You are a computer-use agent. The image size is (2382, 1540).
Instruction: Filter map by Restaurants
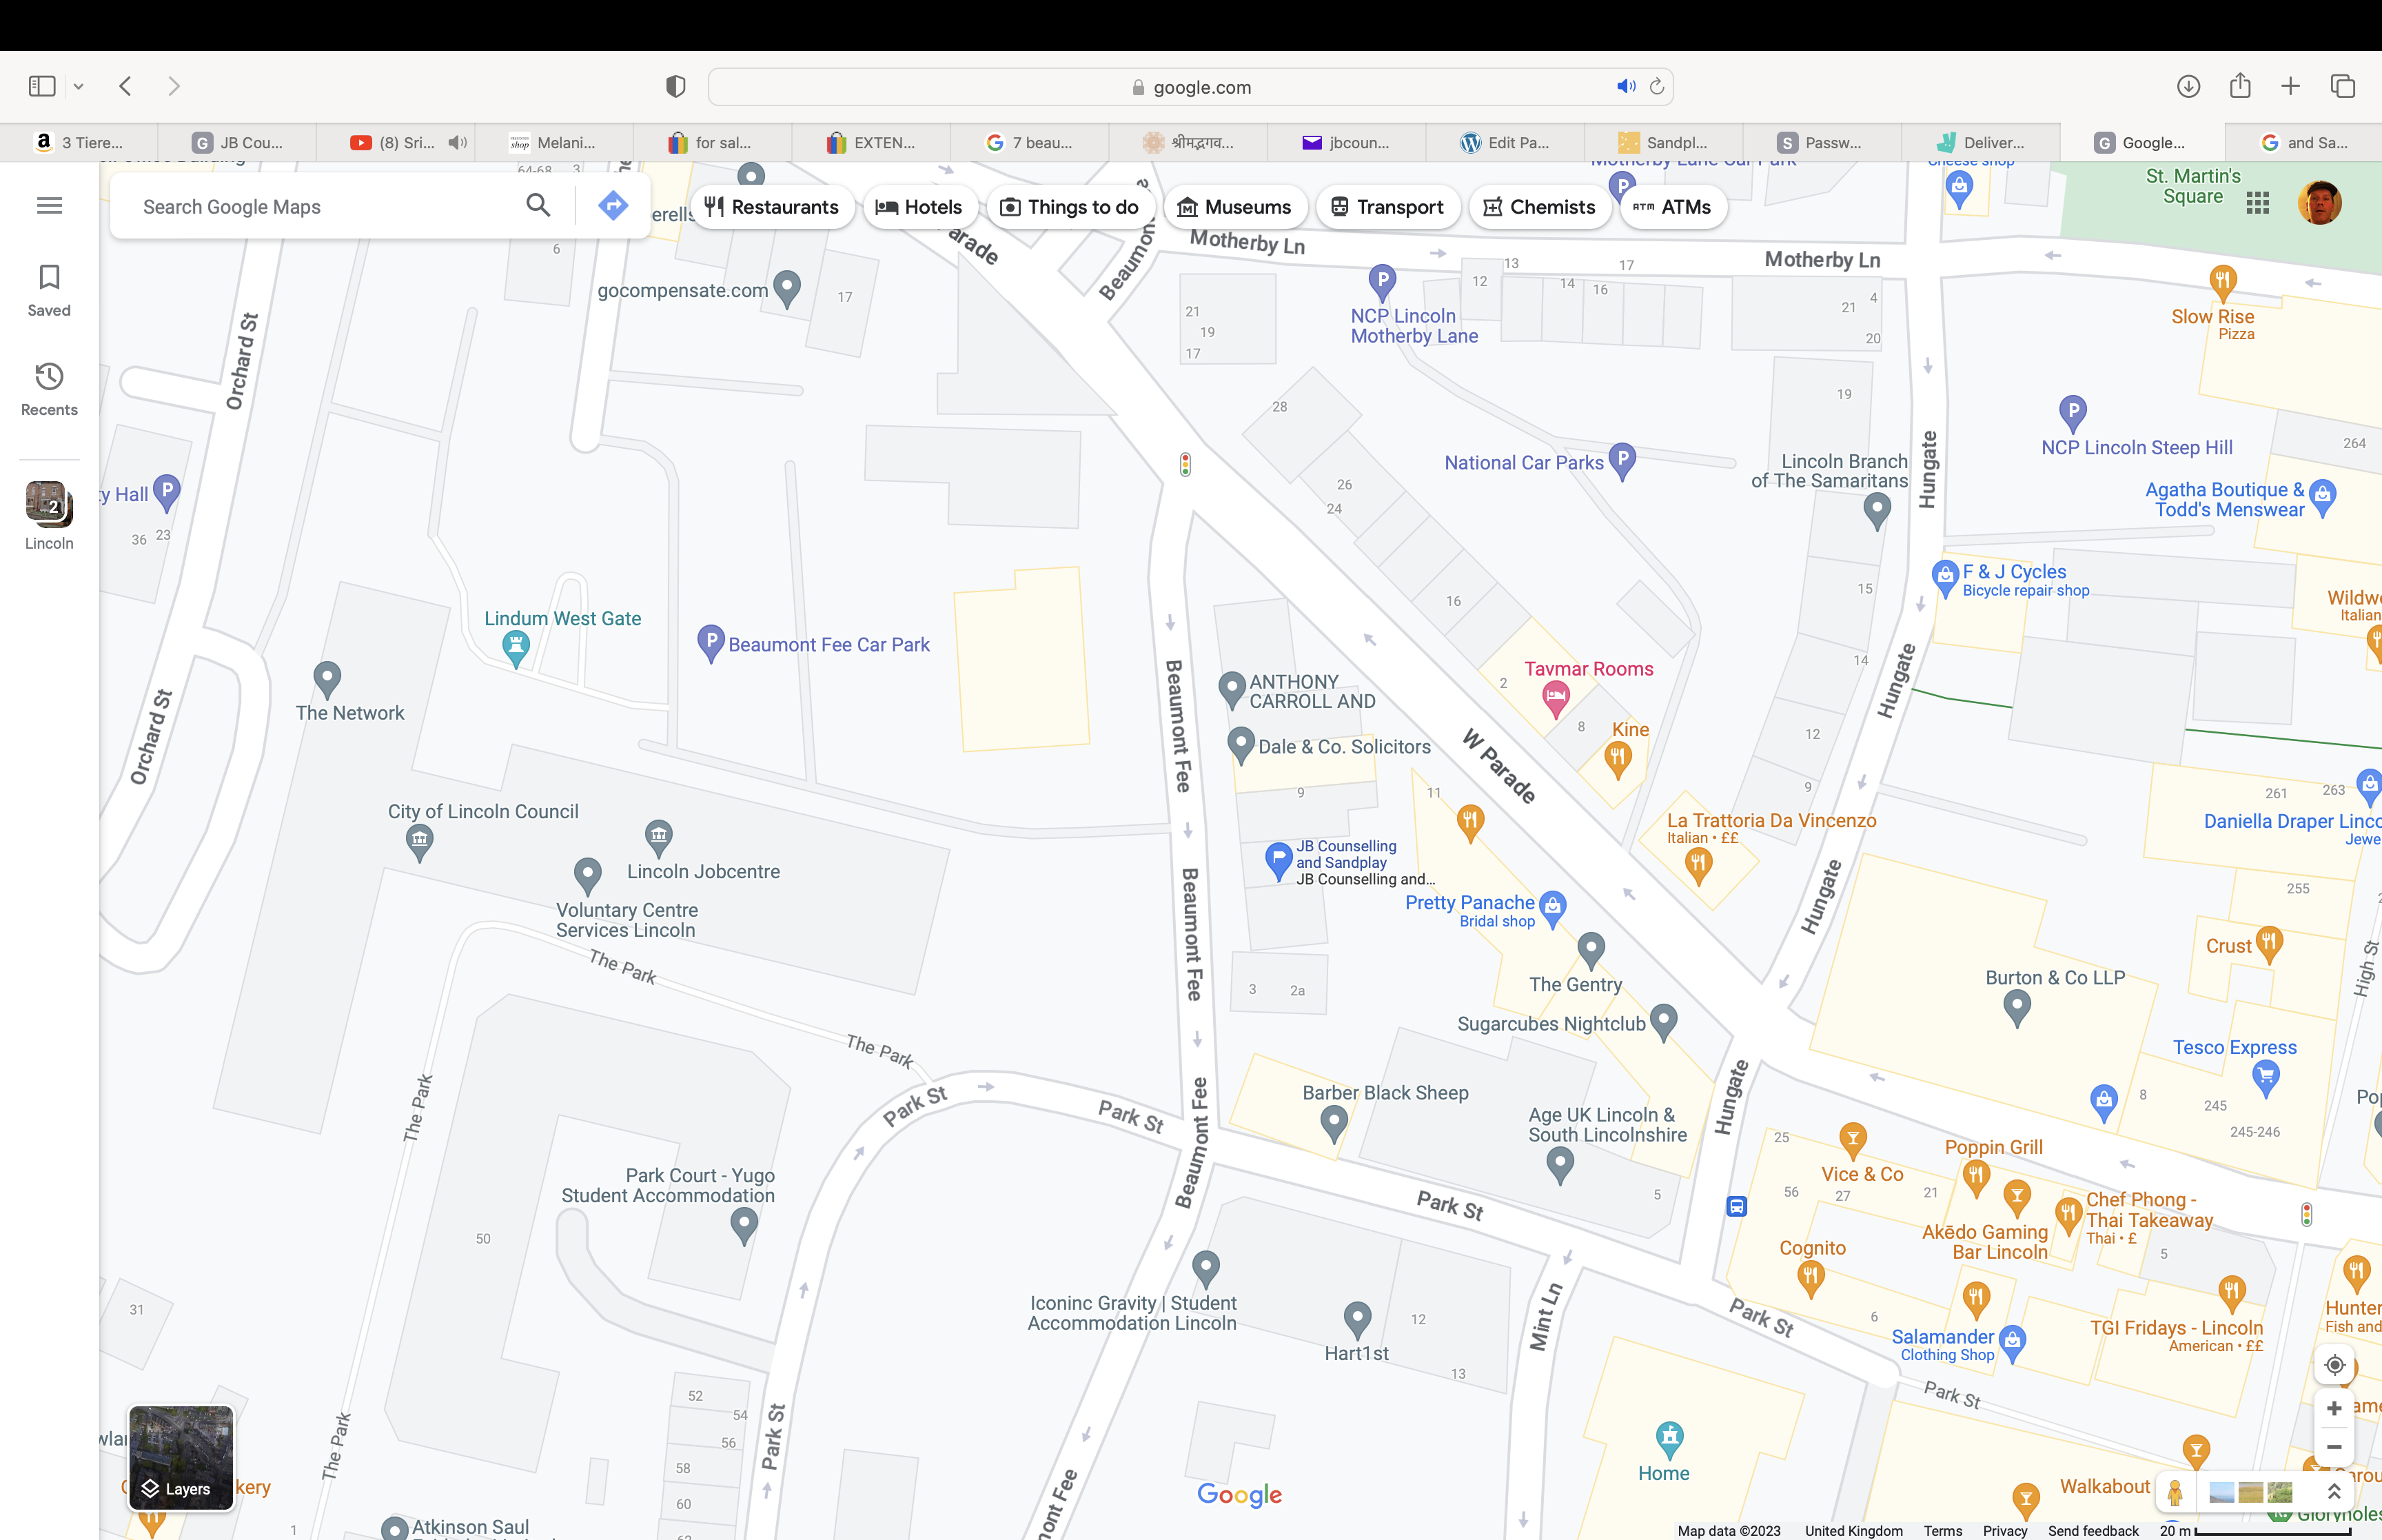click(x=772, y=207)
